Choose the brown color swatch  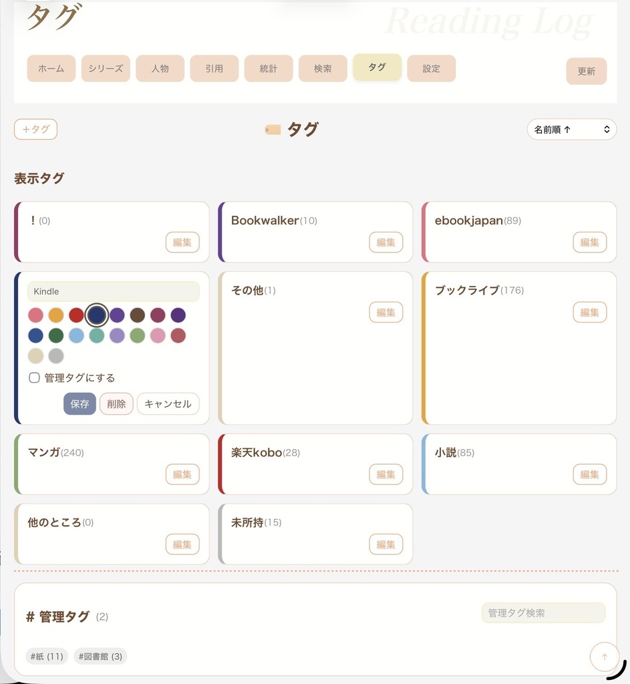pos(138,315)
